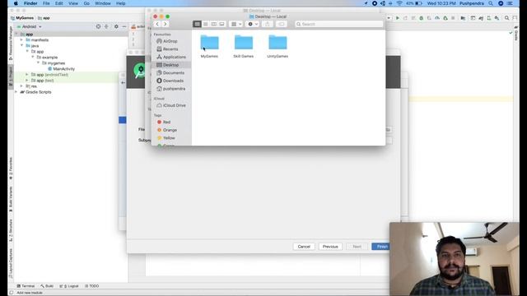The image size is (527, 296).
Task: Hide the Project panel
Action: 124,26
